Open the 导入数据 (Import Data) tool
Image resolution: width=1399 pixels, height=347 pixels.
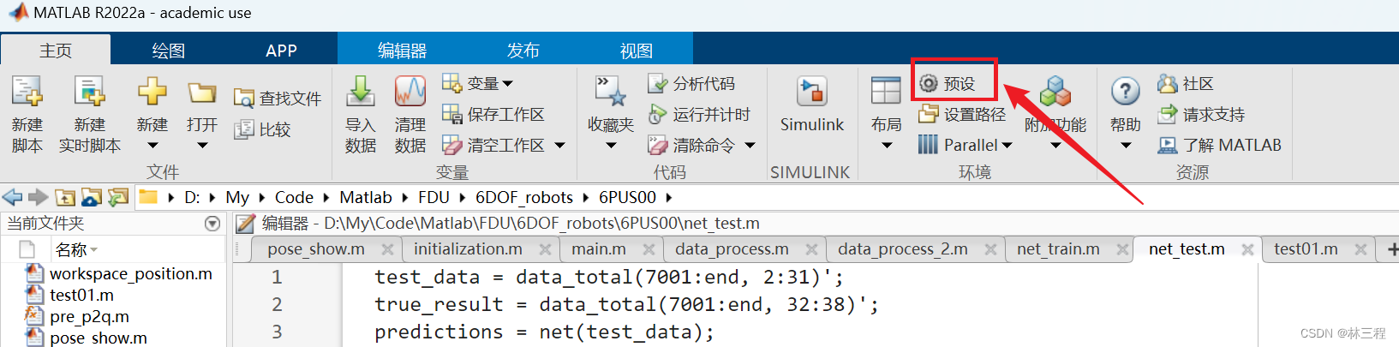point(360,93)
